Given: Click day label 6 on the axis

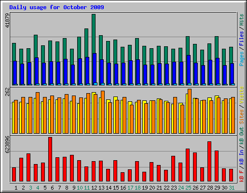Looking at the screenshot, I should point(52,188).
